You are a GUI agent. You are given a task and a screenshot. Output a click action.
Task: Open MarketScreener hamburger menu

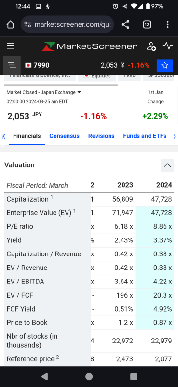tap(11, 46)
